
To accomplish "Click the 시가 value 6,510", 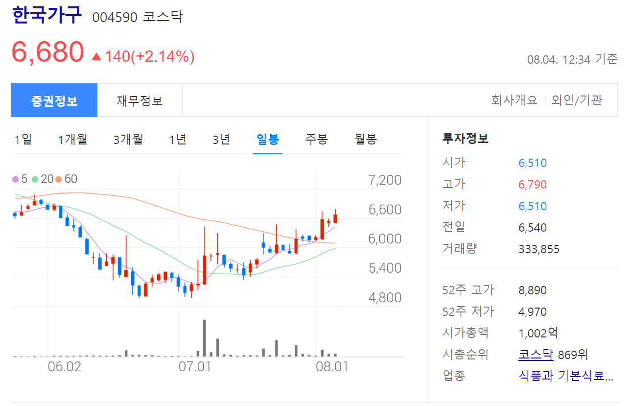I will [533, 163].
